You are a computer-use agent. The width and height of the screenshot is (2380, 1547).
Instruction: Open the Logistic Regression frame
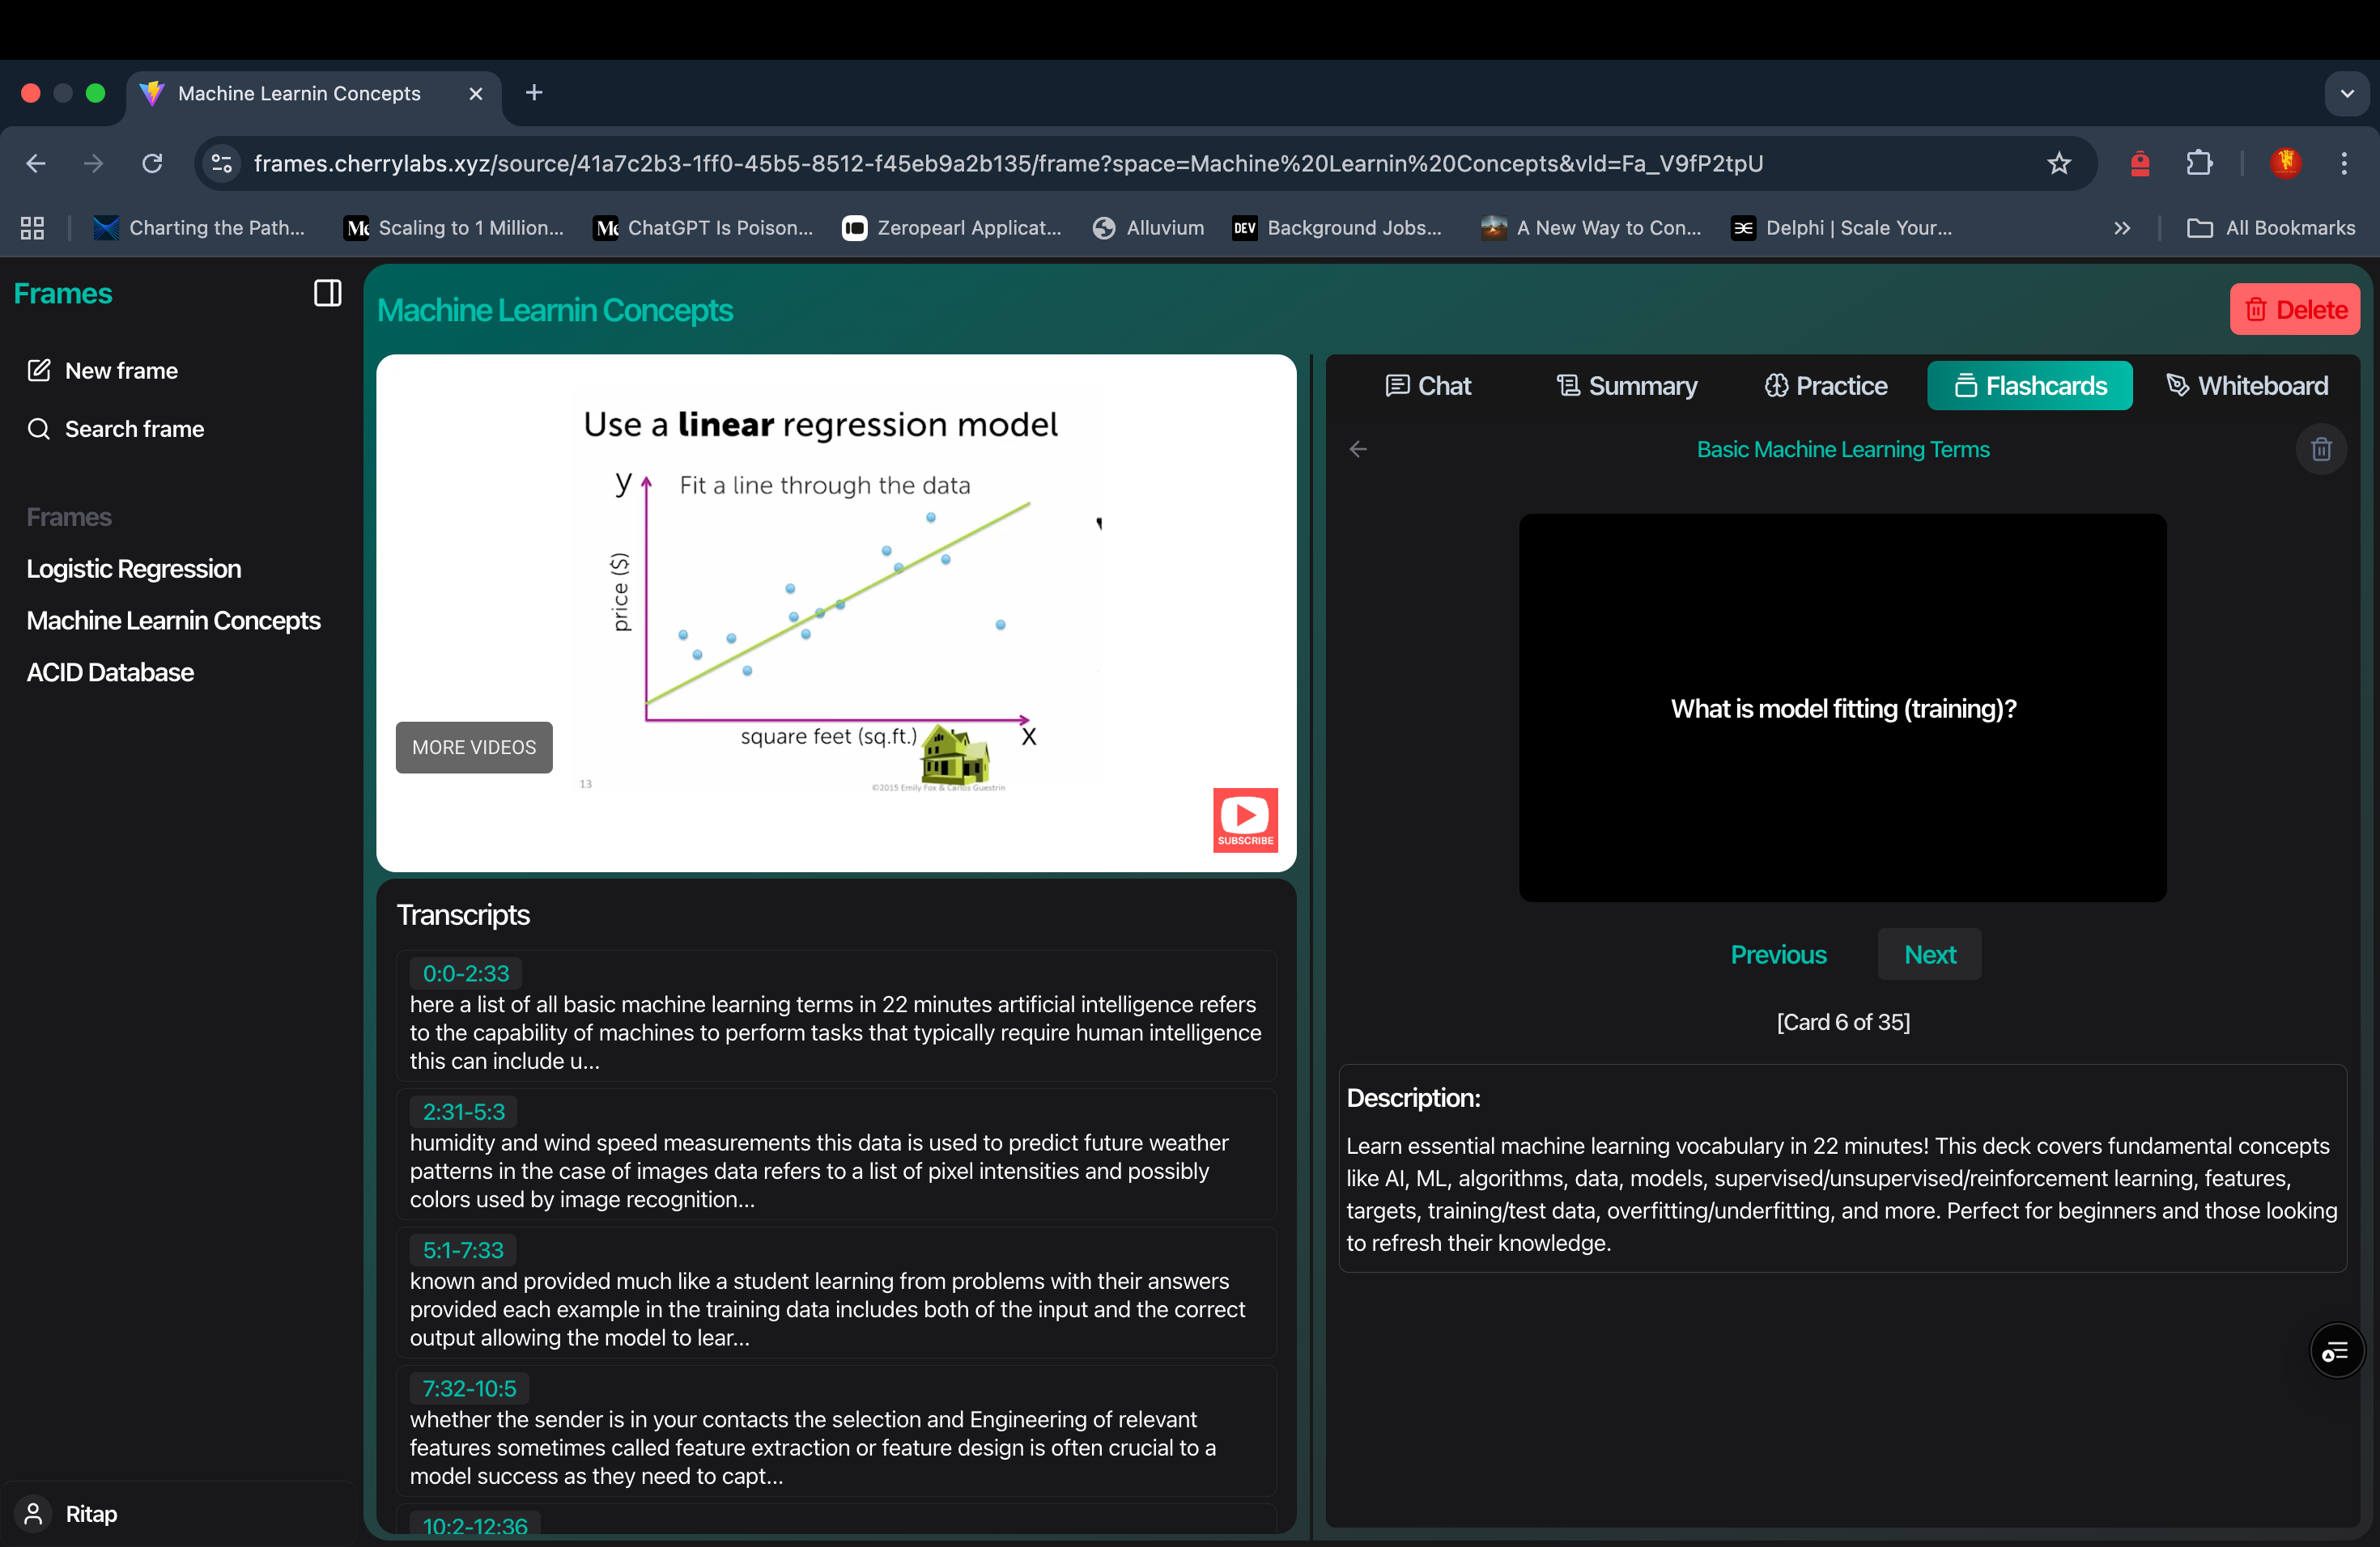coord(134,569)
